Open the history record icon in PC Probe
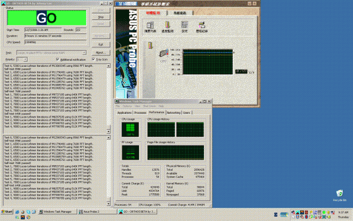353x221 pixels. click(x=202, y=25)
